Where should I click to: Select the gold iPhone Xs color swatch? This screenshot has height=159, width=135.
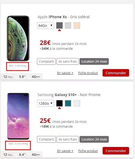(77, 25)
